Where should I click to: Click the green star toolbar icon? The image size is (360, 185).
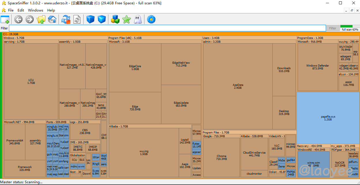coord(126,20)
